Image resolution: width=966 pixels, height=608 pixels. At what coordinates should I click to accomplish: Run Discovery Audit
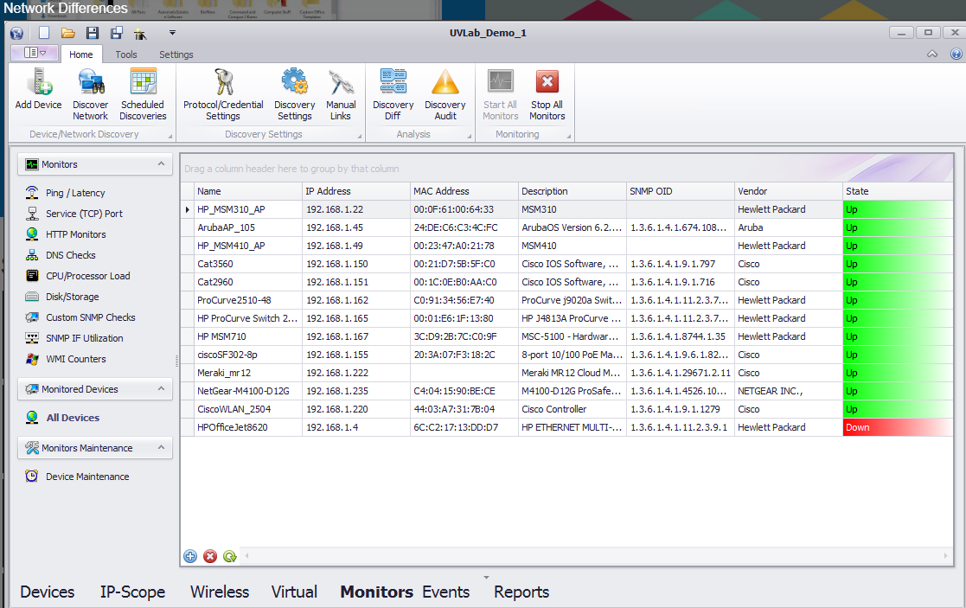point(445,93)
